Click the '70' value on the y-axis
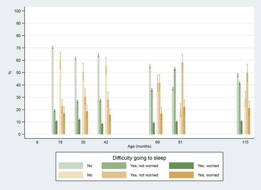 18,48
